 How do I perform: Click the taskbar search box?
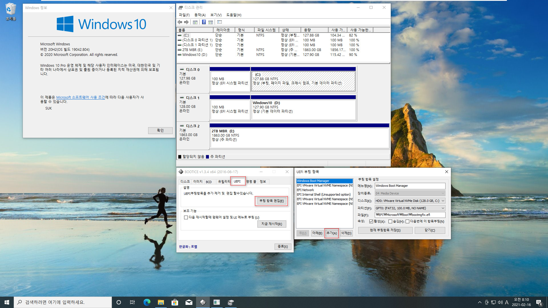coord(63,302)
